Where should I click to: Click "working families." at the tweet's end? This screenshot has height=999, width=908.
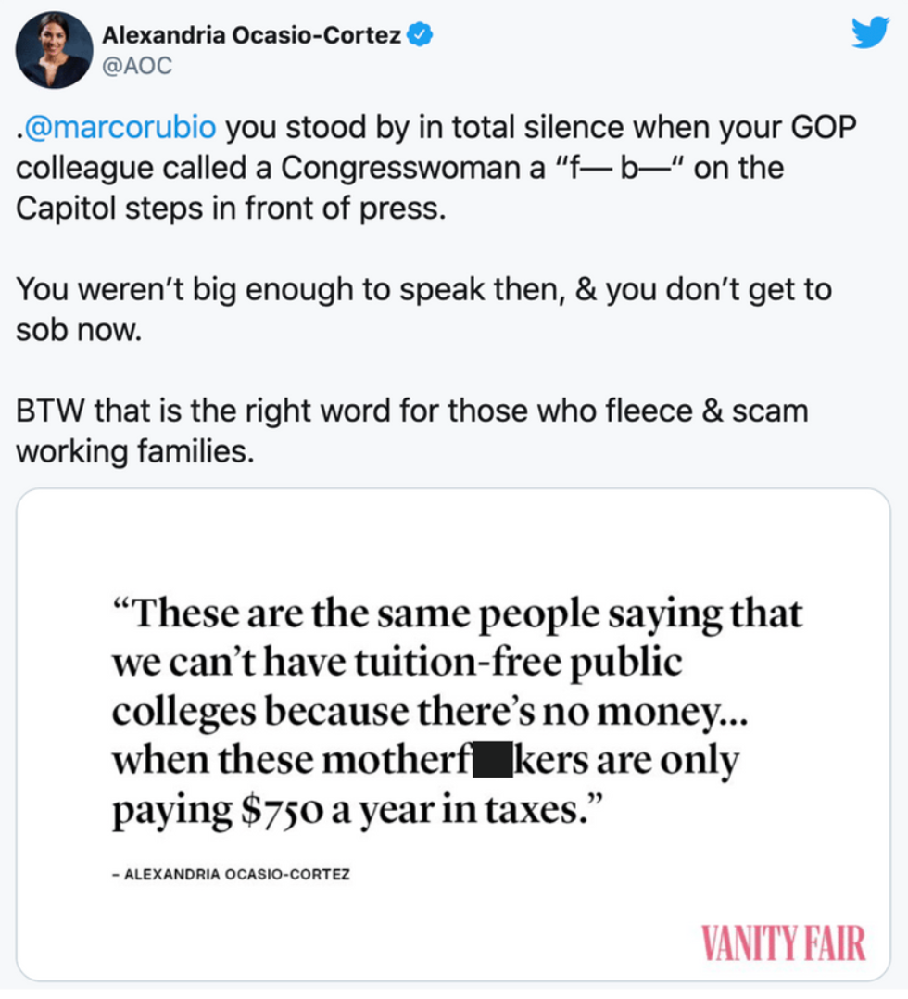point(134,451)
